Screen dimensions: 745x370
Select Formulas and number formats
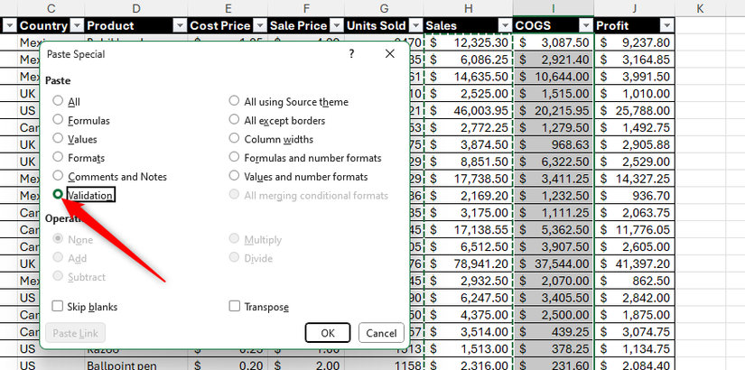234,157
